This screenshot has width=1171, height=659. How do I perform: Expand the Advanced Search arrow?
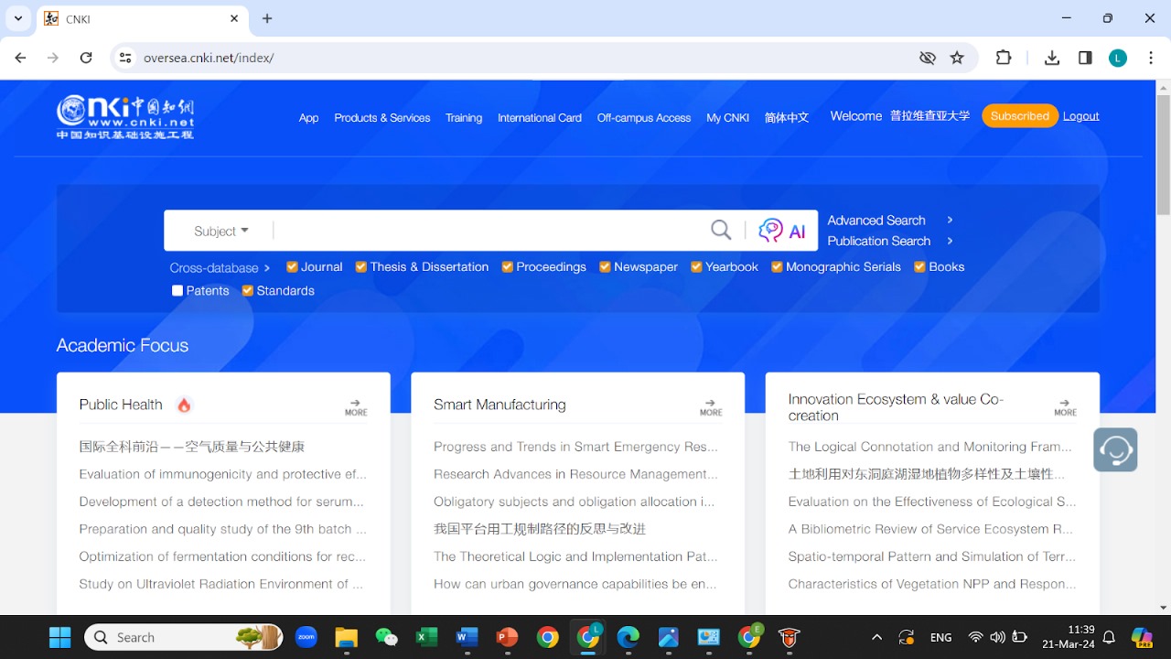point(950,220)
